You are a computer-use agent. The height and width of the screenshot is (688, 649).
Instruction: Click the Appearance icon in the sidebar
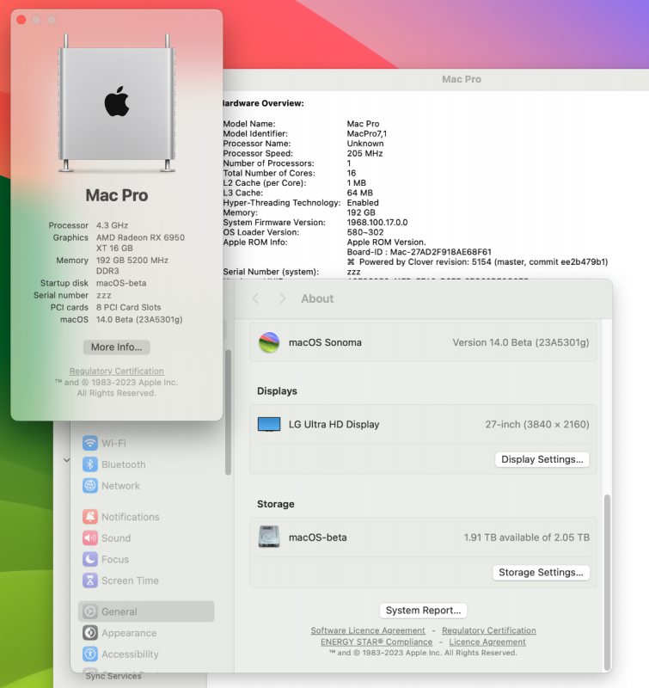tap(90, 633)
